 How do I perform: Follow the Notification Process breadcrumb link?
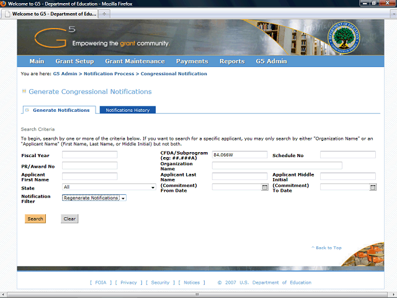pyautogui.click(x=109, y=74)
